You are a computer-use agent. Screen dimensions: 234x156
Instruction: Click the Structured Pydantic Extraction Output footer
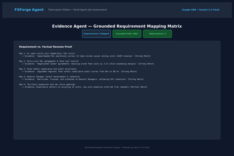click(x=117, y=148)
